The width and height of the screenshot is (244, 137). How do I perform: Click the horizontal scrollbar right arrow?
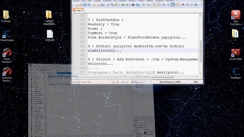click(197, 76)
